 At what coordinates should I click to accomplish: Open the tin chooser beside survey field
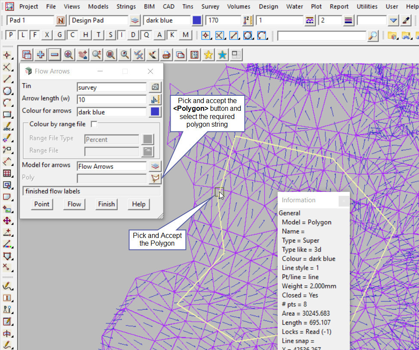pos(155,87)
